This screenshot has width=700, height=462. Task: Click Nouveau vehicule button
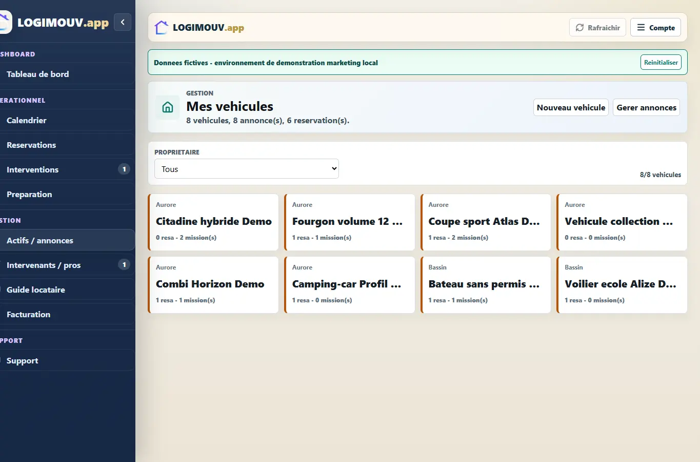point(571,107)
